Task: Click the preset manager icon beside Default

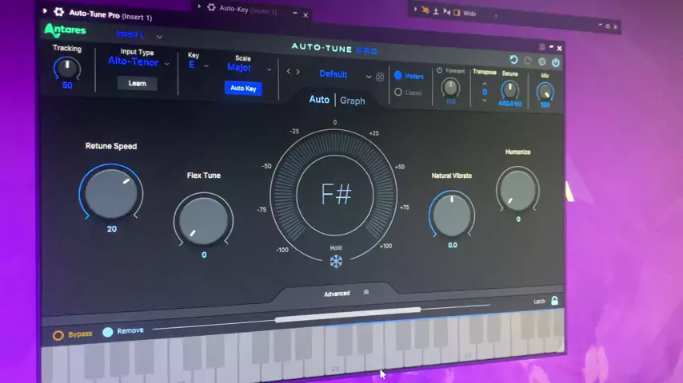Action: pyautogui.click(x=380, y=77)
